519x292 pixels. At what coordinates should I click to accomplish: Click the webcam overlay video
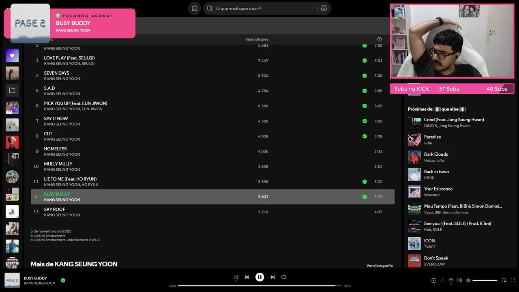point(452,41)
